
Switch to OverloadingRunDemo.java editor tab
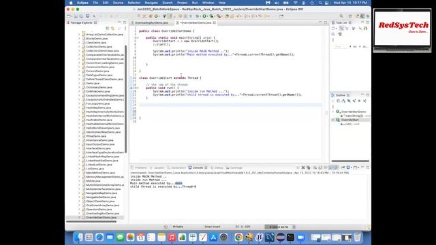[151, 22]
